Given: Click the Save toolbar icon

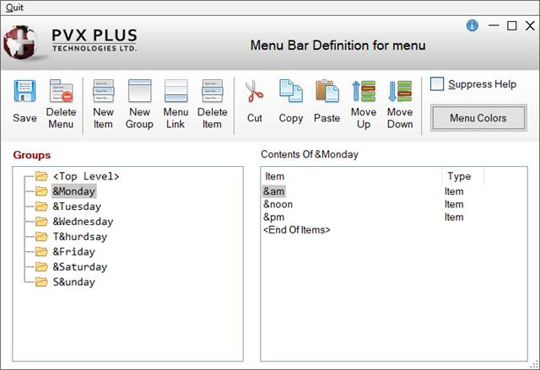Looking at the screenshot, I should tap(24, 92).
